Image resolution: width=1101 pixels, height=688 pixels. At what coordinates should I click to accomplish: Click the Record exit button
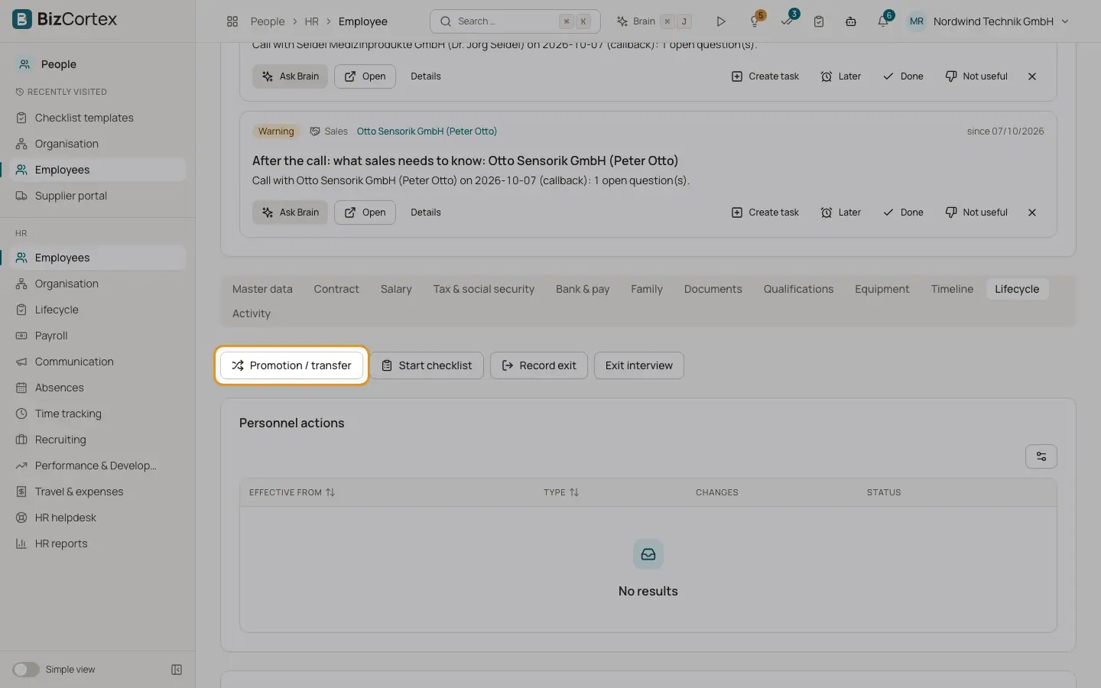[x=539, y=365]
